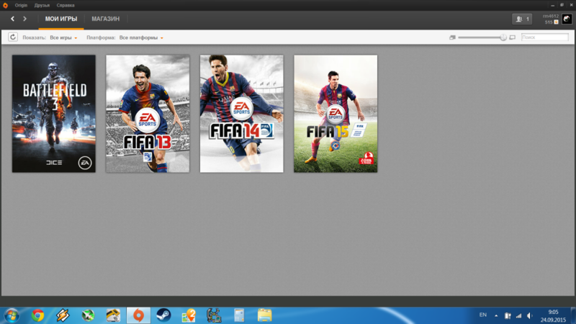This screenshot has height=324, width=576.
Task: Open the Справка menu
Action: tap(66, 5)
